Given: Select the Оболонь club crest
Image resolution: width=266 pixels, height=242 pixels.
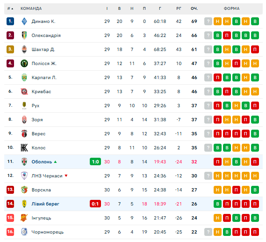Looking at the screenshot, I should coord(24,161).
